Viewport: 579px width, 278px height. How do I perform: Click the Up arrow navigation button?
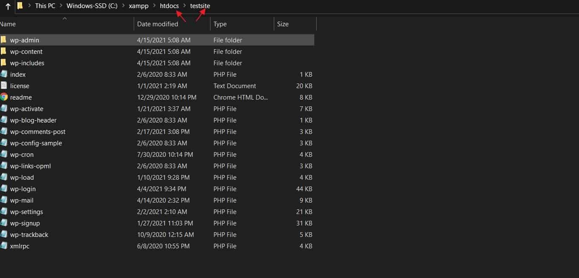(8, 6)
